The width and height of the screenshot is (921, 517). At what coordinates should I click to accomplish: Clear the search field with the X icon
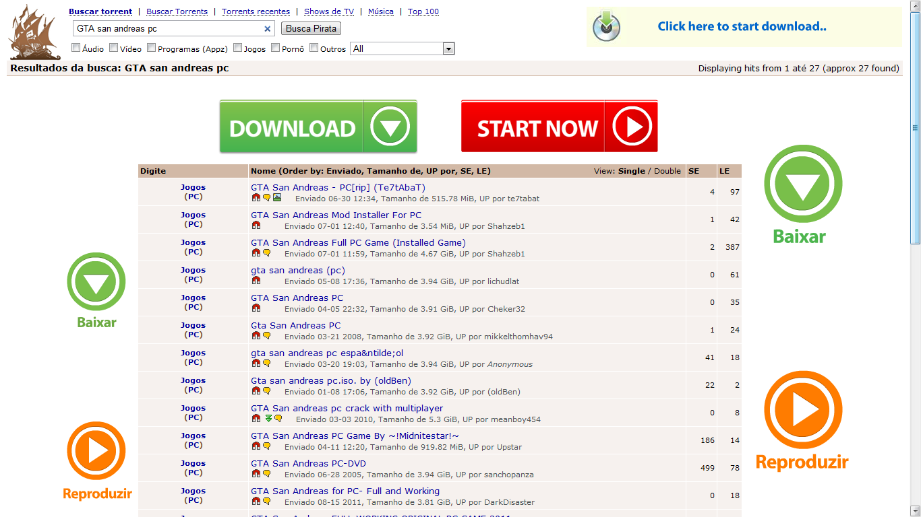268,29
